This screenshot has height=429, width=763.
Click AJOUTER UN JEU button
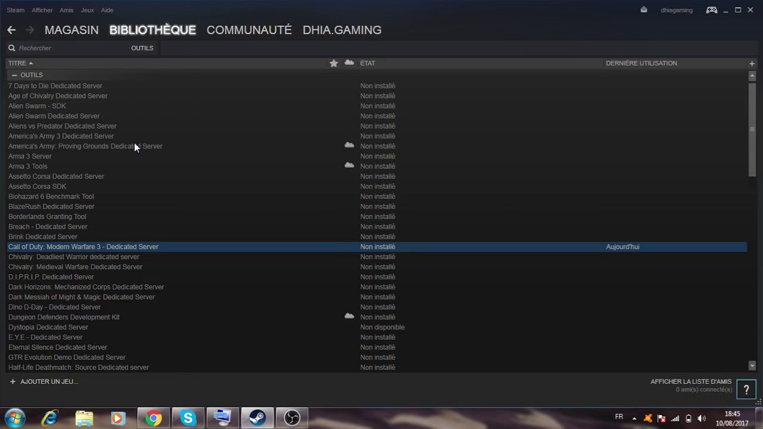(x=44, y=381)
